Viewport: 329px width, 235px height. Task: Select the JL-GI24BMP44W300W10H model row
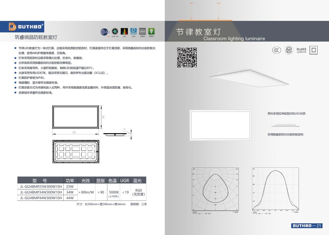(41, 198)
